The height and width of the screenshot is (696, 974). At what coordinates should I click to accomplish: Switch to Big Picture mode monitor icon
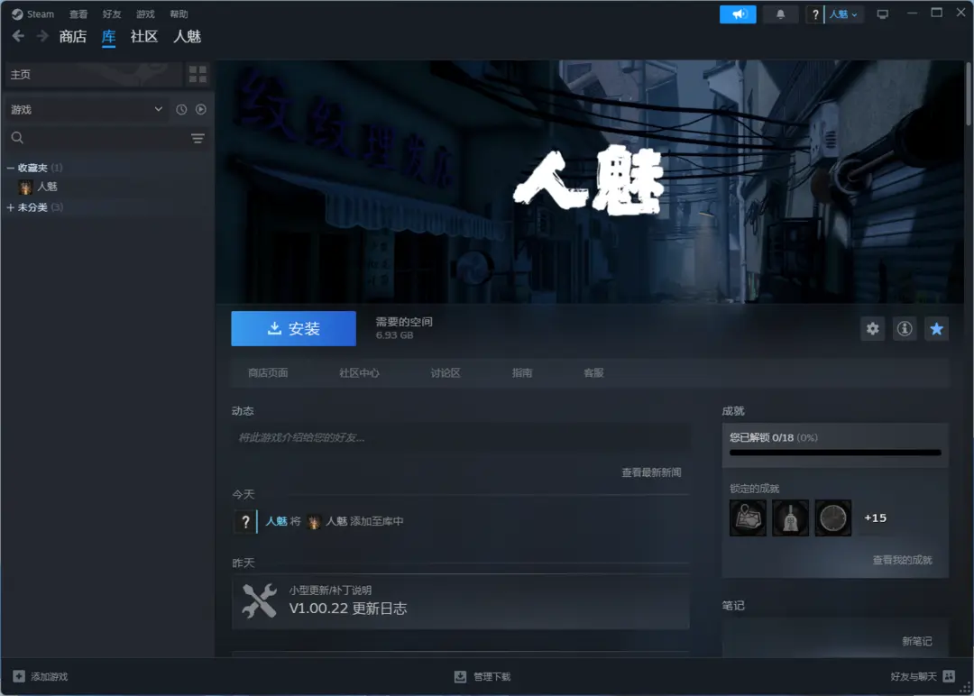882,14
